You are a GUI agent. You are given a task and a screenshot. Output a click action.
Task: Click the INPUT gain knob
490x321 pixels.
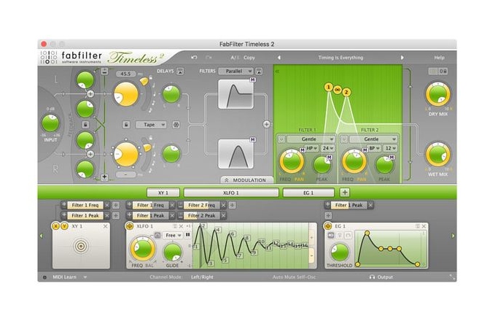click(50, 123)
